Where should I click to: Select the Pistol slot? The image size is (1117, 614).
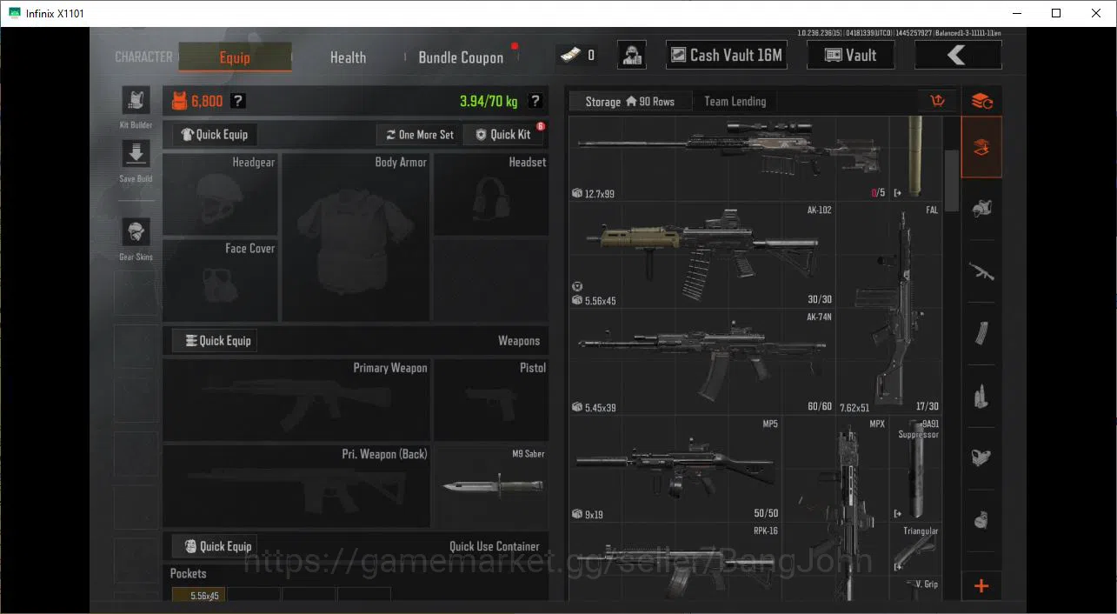tap(491, 400)
